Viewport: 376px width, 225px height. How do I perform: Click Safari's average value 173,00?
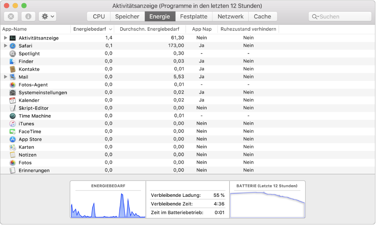pyautogui.click(x=176, y=45)
